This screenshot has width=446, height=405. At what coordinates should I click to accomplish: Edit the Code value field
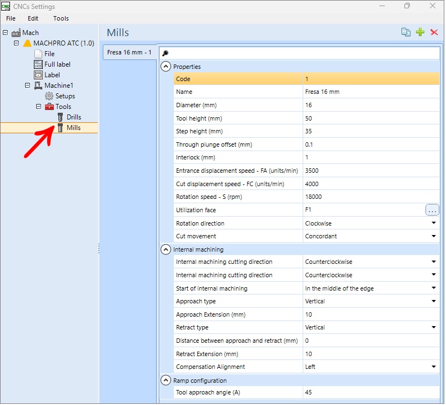[x=371, y=79]
